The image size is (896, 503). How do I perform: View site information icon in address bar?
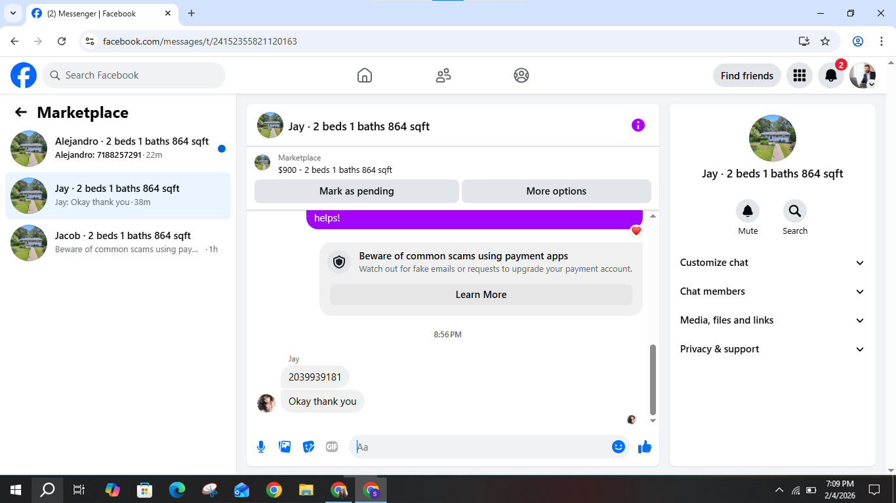click(91, 41)
